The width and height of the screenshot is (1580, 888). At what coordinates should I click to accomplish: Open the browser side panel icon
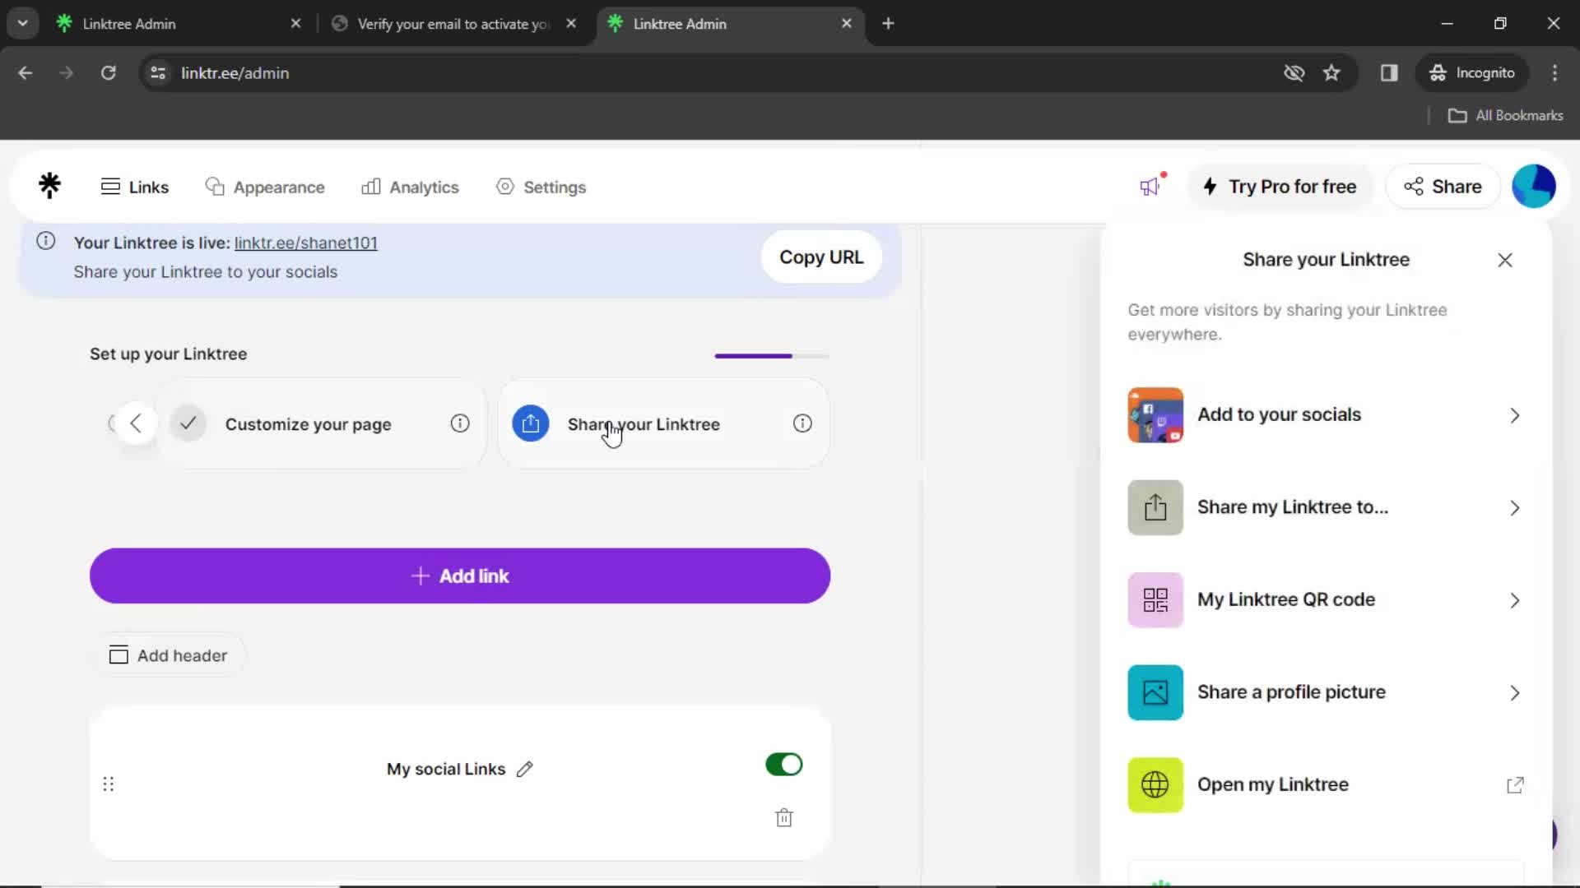[1389, 73]
